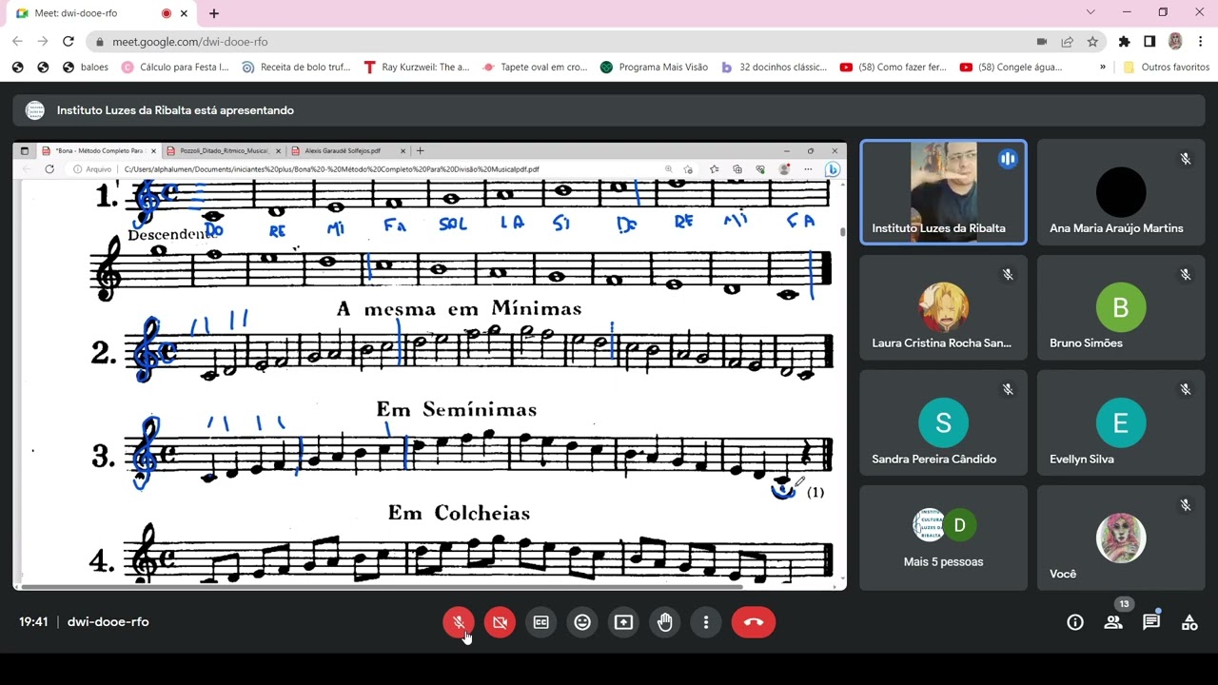This screenshot has width=1218, height=685.
Task: Open the tab search dropdown arrow in Chrome
Action: 1090,12
